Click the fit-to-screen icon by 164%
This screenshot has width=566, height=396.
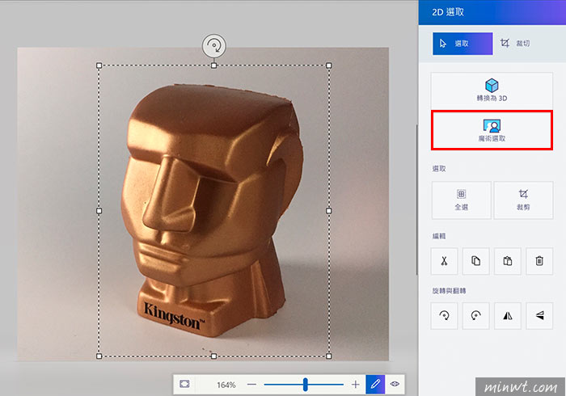[x=184, y=384]
